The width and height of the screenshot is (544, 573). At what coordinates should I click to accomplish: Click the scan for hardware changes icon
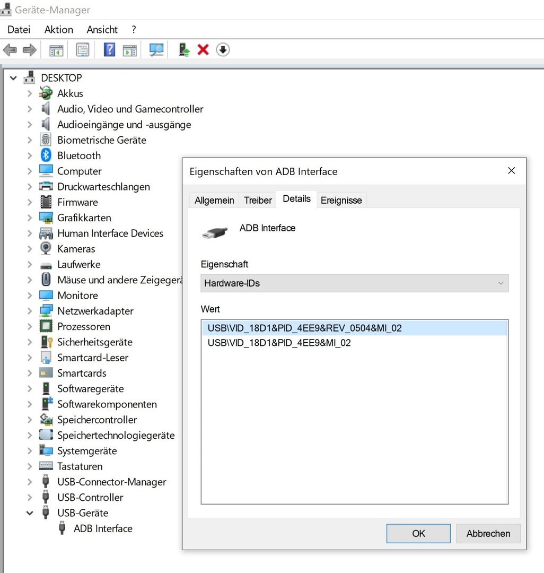[x=156, y=50]
